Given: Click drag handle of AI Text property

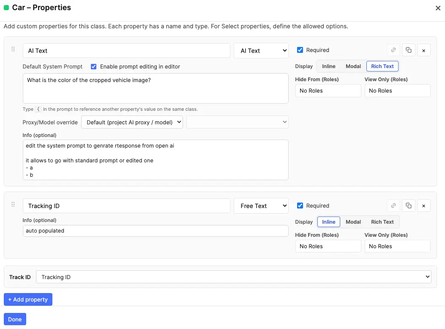Looking at the screenshot, I should [13, 49].
